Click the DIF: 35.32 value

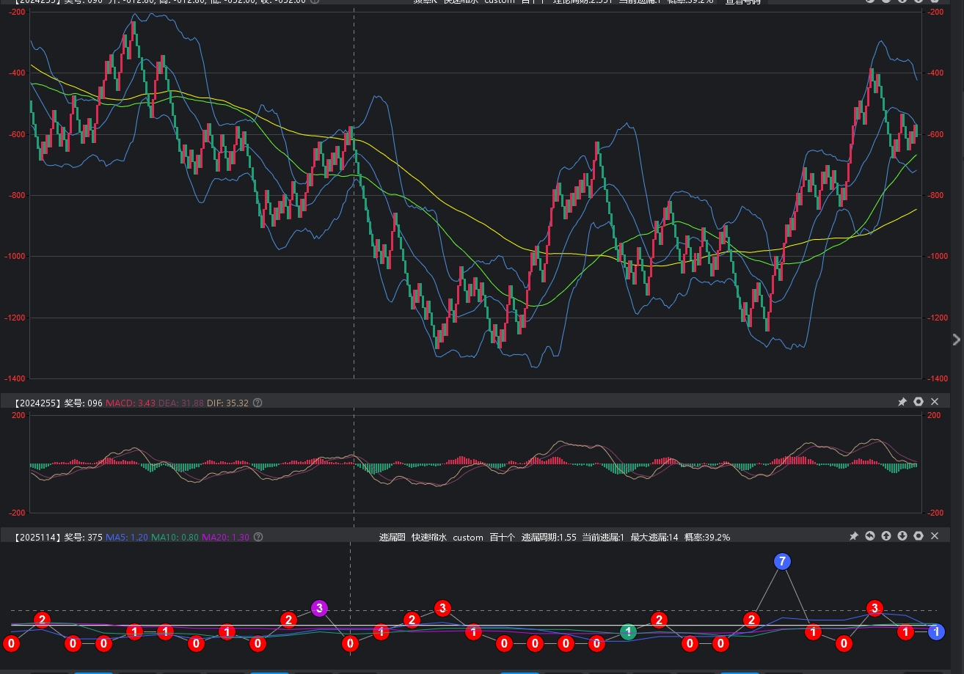[228, 403]
